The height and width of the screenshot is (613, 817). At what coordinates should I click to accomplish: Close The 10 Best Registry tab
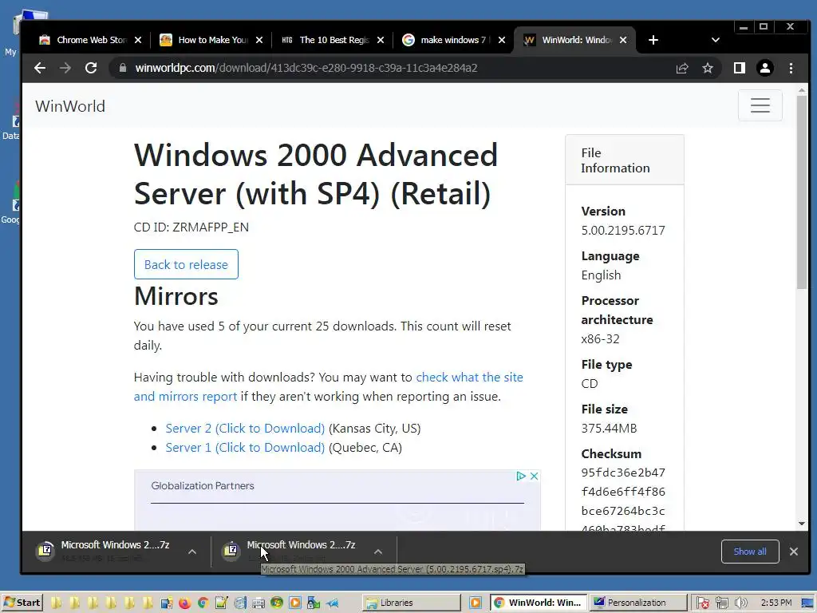pos(381,40)
